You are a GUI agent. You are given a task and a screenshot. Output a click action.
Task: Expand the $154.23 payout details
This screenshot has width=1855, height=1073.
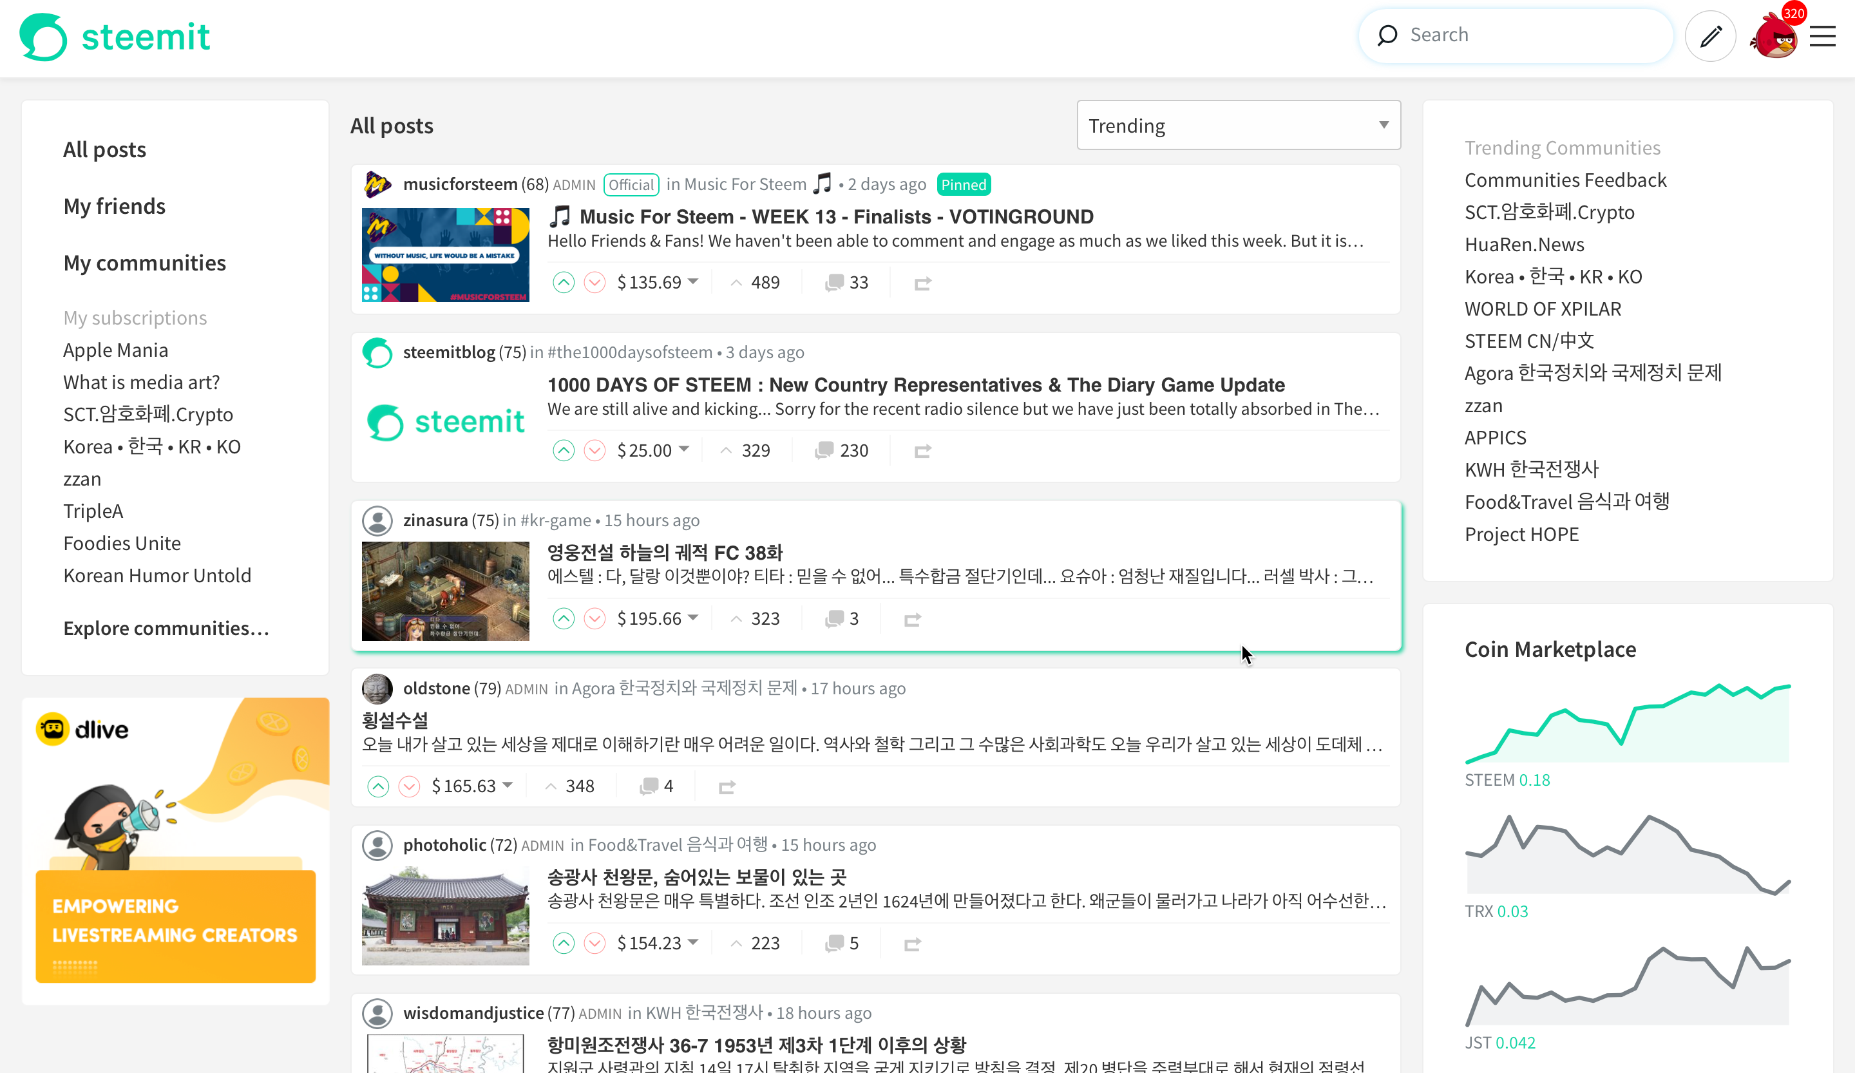point(658,944)
